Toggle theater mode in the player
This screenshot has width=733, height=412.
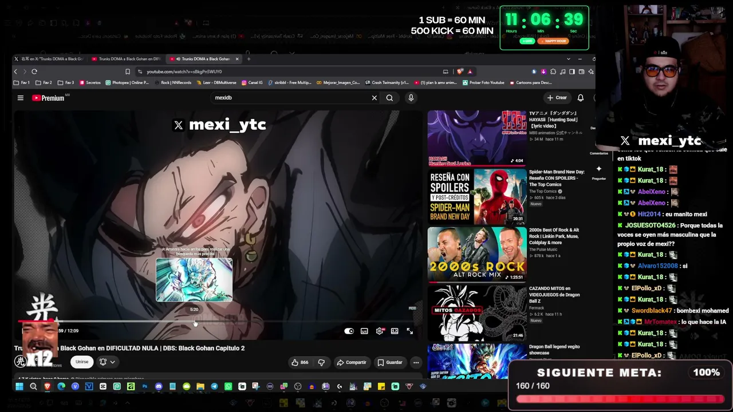point(395,331)
